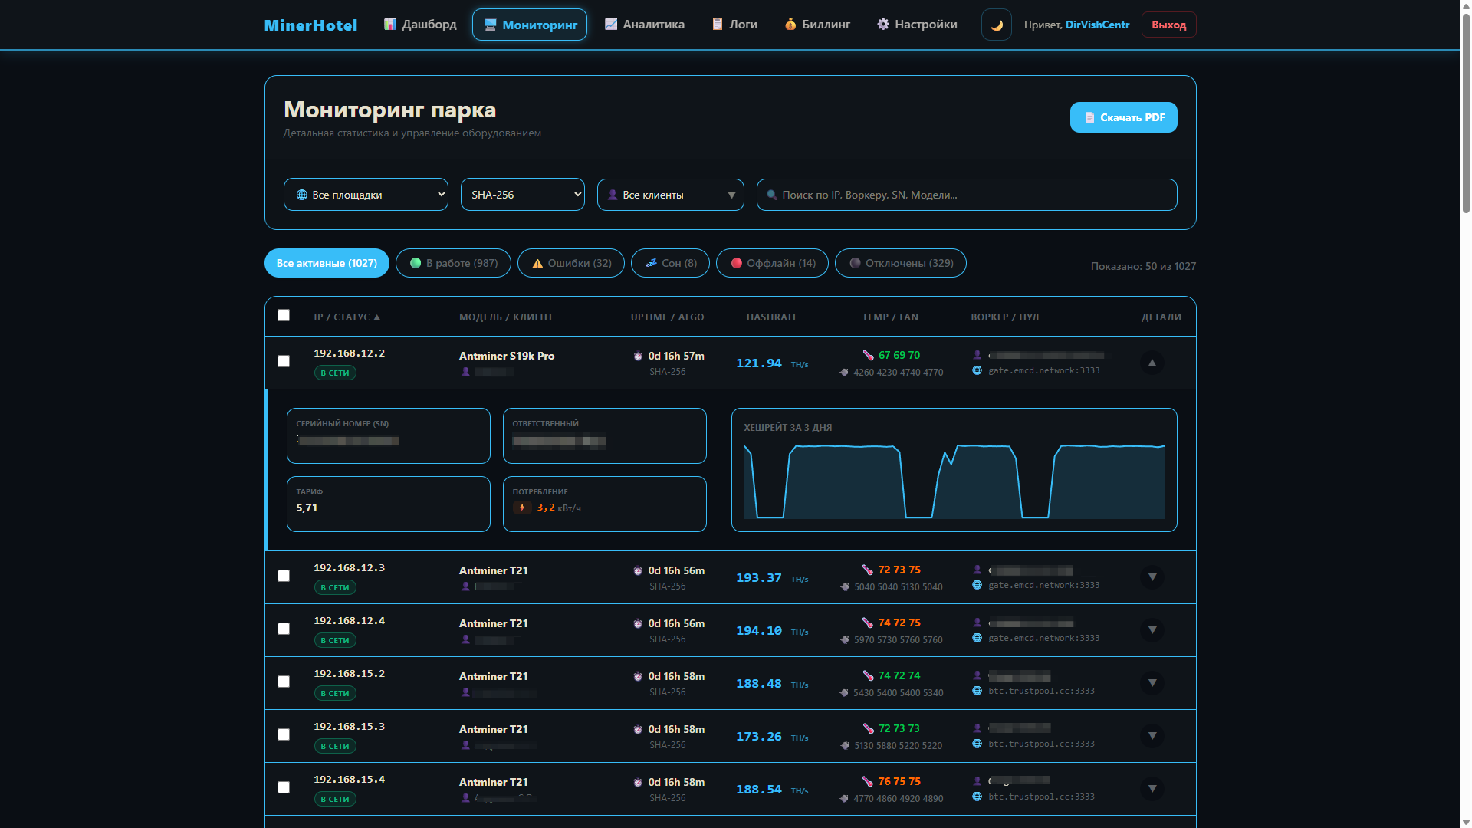
Task: Click the Выход logout button
Action: (x=1168, y=25)
